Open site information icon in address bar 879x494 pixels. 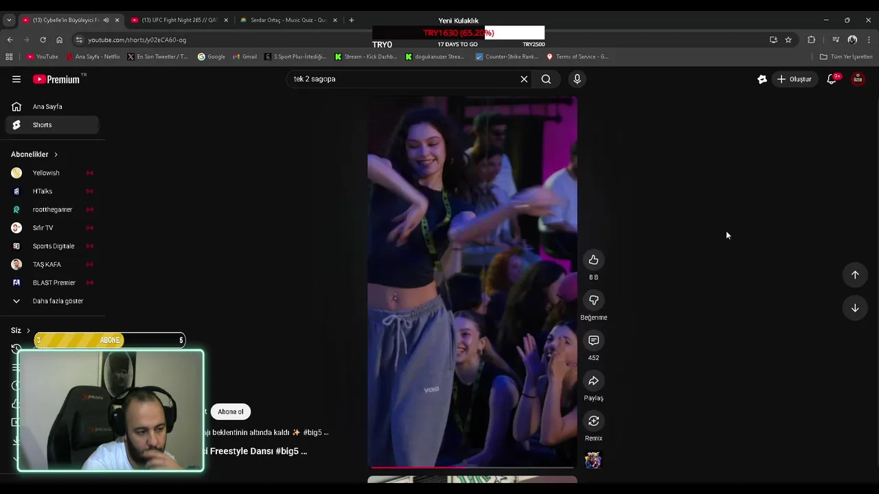[79, 40]
